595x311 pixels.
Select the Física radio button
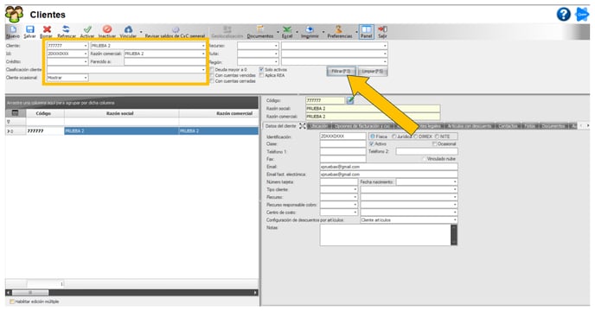372,136
